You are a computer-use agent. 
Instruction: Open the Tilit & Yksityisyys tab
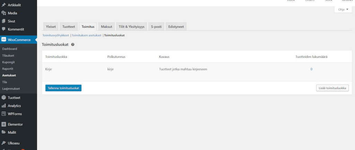click(x=131, y=27)
